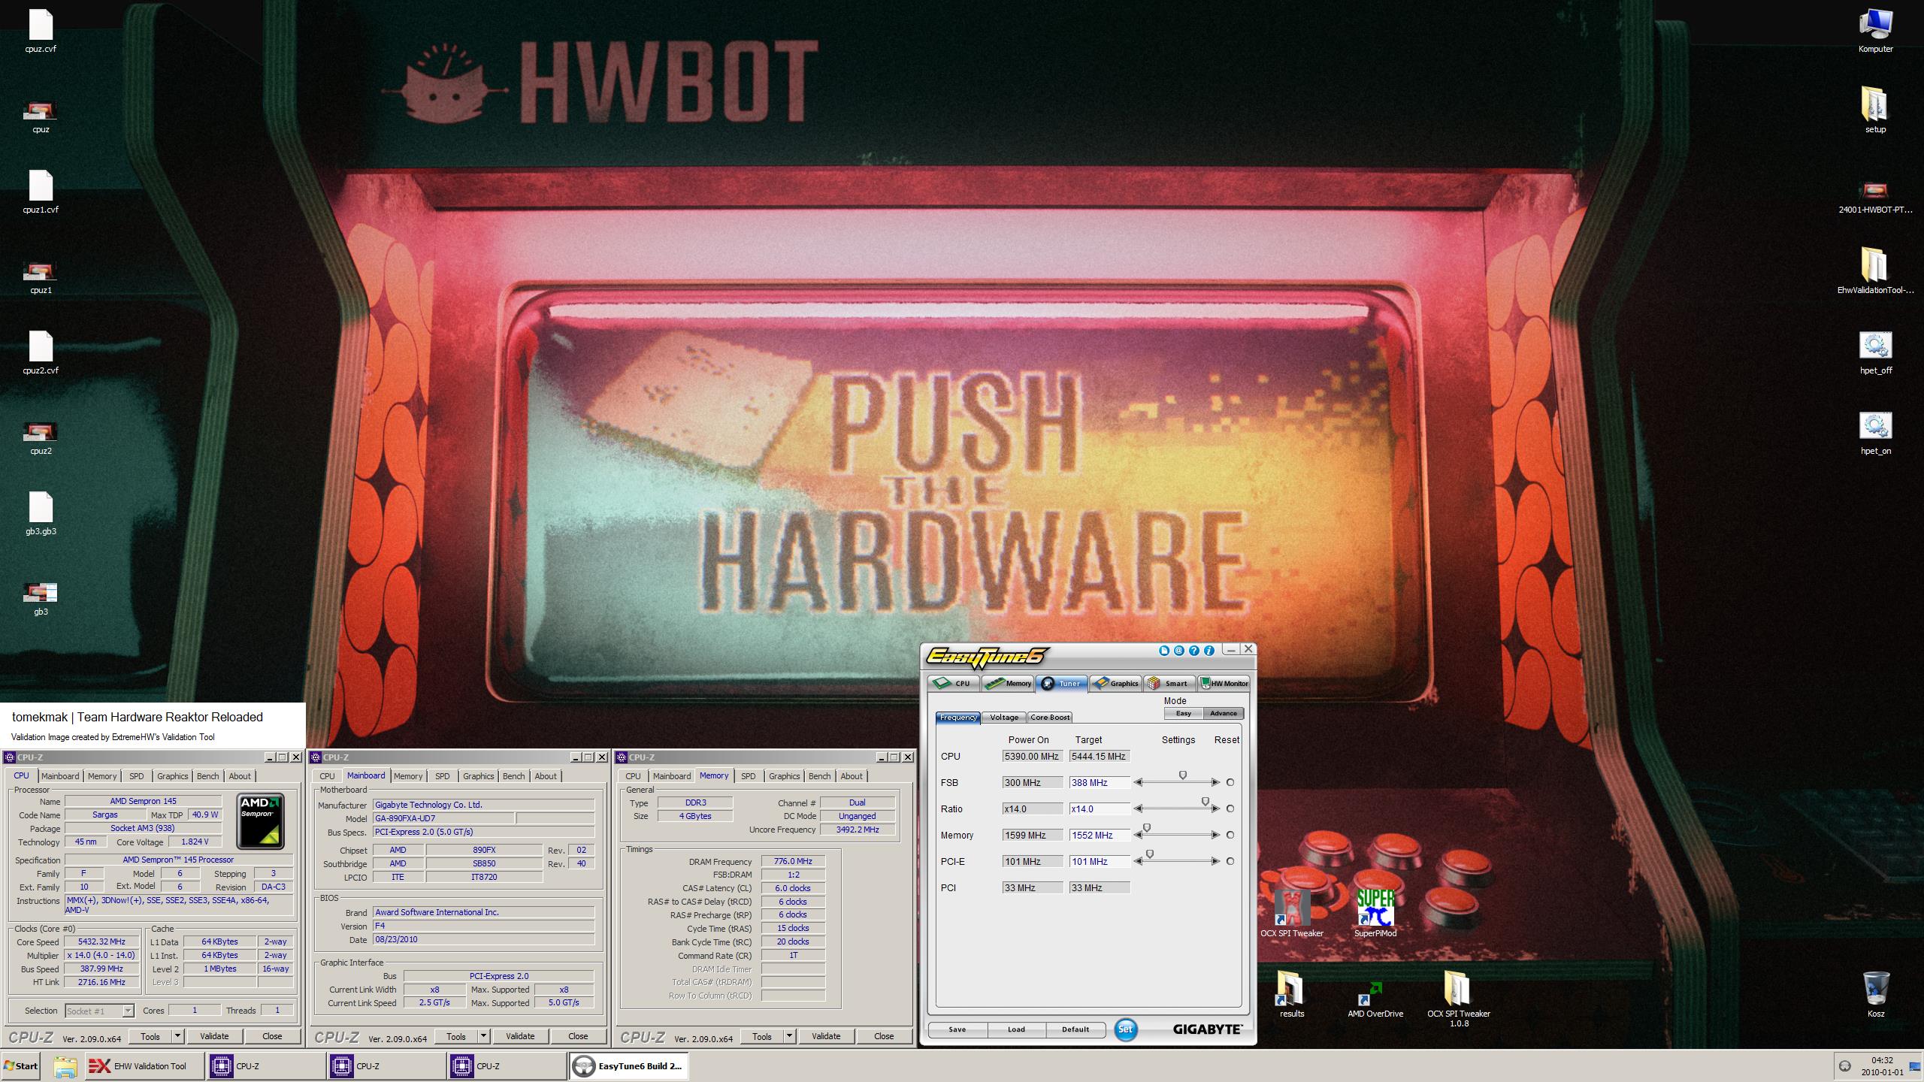Launch OCX SPI Tweaker shortcut
Screen dimensions: 1924x1082
click(x=1292, y=914)
